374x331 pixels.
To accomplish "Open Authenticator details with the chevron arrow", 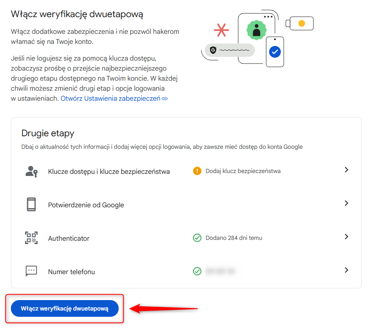I will pyautogui.click(x=346, y=237).
